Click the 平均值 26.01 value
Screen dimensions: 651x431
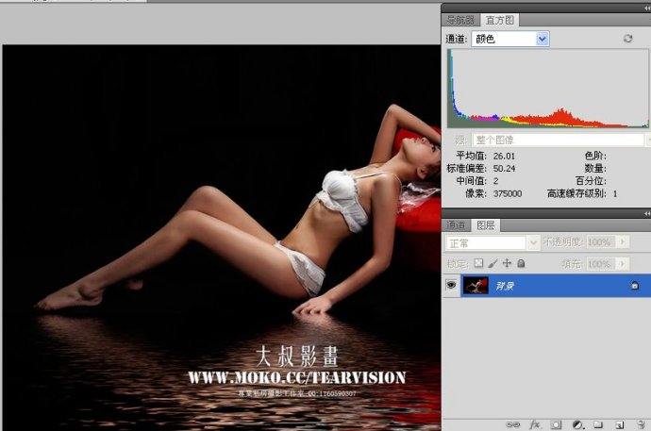504,156
